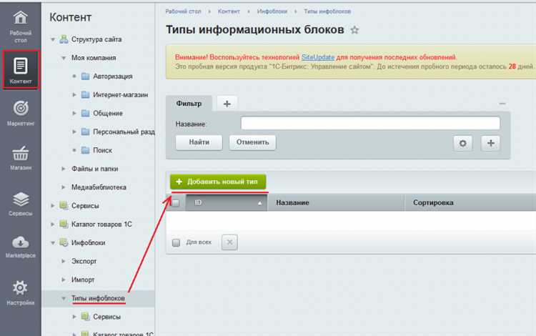536x336 pixels.
Task: Open the Сервисы layers icon
Action: tap(21, 199)
